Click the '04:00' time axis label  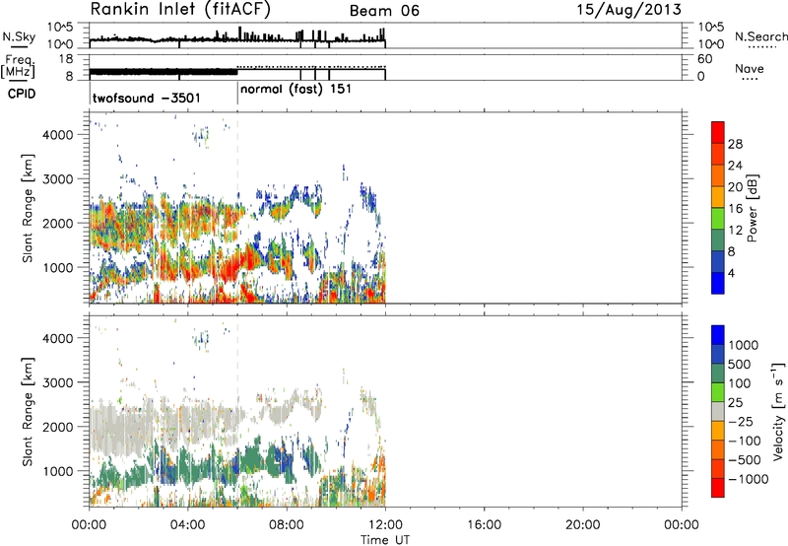tap(187, 525)
